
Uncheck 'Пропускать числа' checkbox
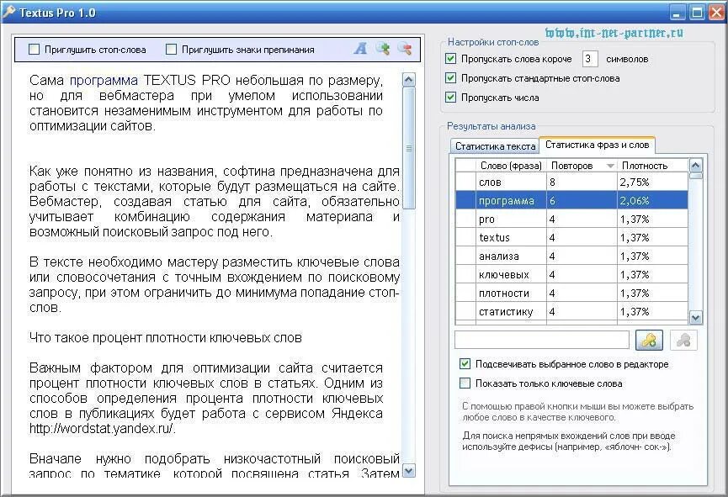click(450, 97)
